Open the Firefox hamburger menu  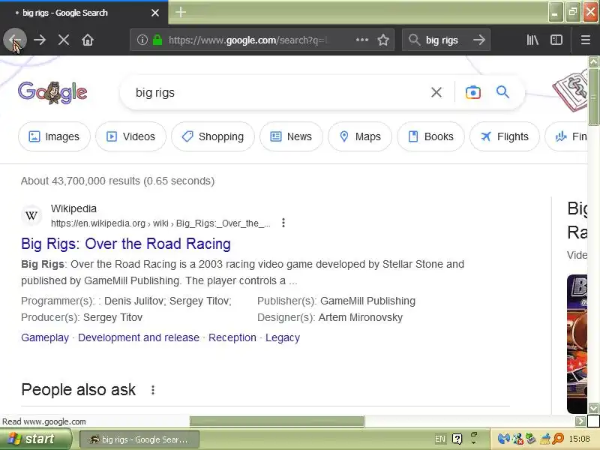coord(586,40)
